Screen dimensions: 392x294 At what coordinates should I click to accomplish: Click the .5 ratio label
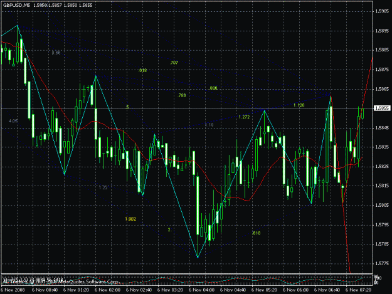pos(127,107)
